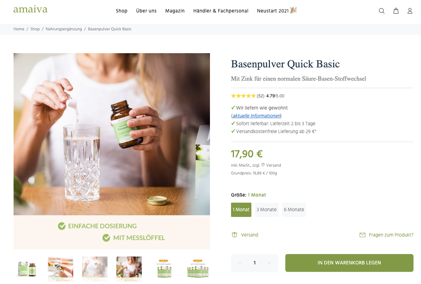Screen dimensions: 421x284
Task: Select the 1 Monat size option
Action: click(x=241, y=210)
